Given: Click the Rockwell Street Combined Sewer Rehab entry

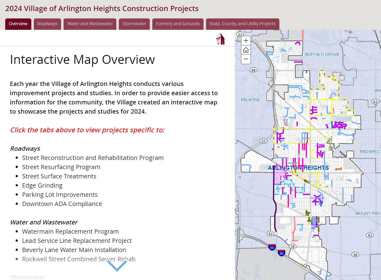Looking at the screenshot, I should [79, 259].
